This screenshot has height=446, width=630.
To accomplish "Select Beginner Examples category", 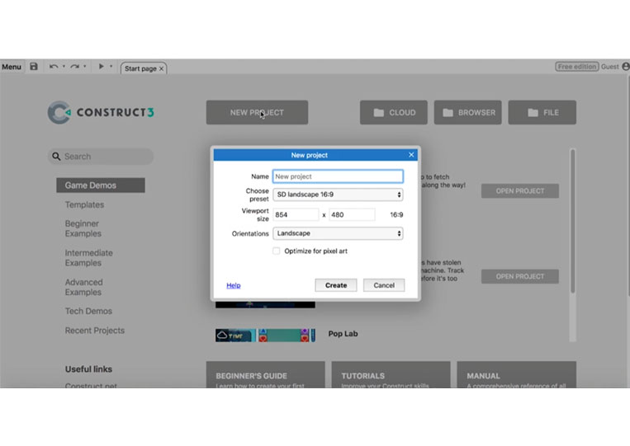I will pos(83,228).
